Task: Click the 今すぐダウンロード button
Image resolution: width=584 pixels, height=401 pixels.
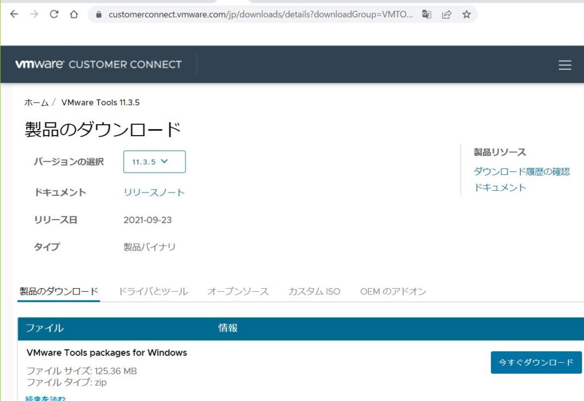Action: click(x=536, y=362)
